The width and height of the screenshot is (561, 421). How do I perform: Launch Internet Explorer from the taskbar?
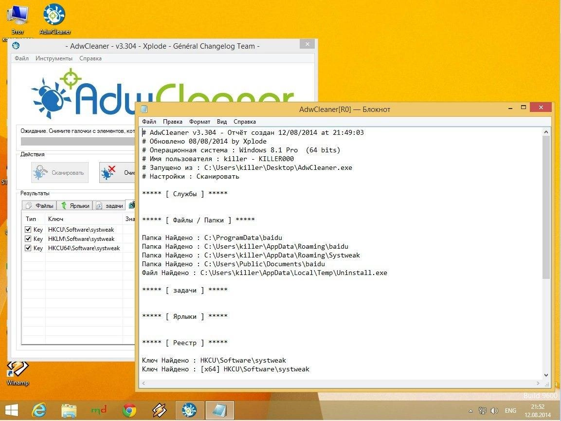pyautogui.click(x=39, y=410)
